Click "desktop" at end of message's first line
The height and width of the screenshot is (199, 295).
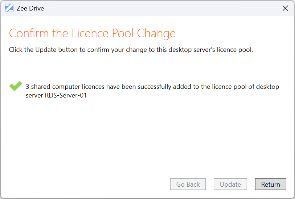(268, 87)
